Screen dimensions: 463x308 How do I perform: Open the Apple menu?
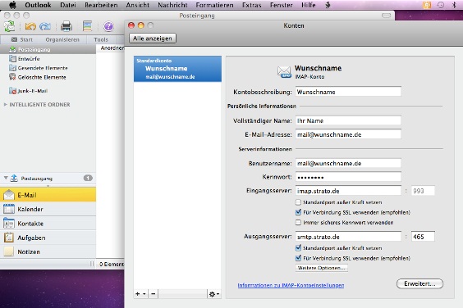coord(12,5)
